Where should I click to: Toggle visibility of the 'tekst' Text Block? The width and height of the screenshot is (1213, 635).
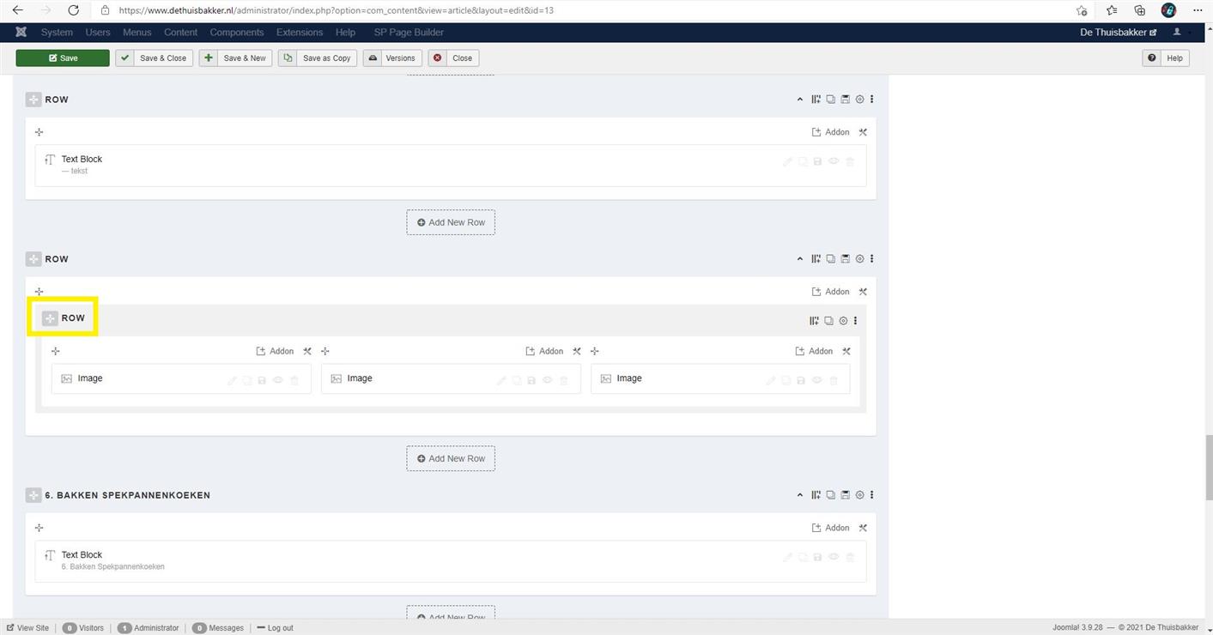click(834, 161)
